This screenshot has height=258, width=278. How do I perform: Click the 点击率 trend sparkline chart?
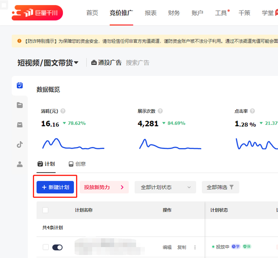(x=257, y=144)
